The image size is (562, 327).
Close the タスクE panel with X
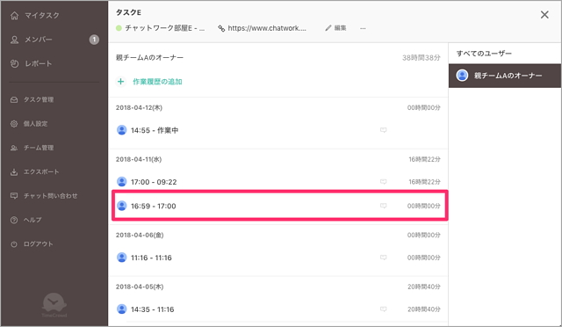pos(544,15)
